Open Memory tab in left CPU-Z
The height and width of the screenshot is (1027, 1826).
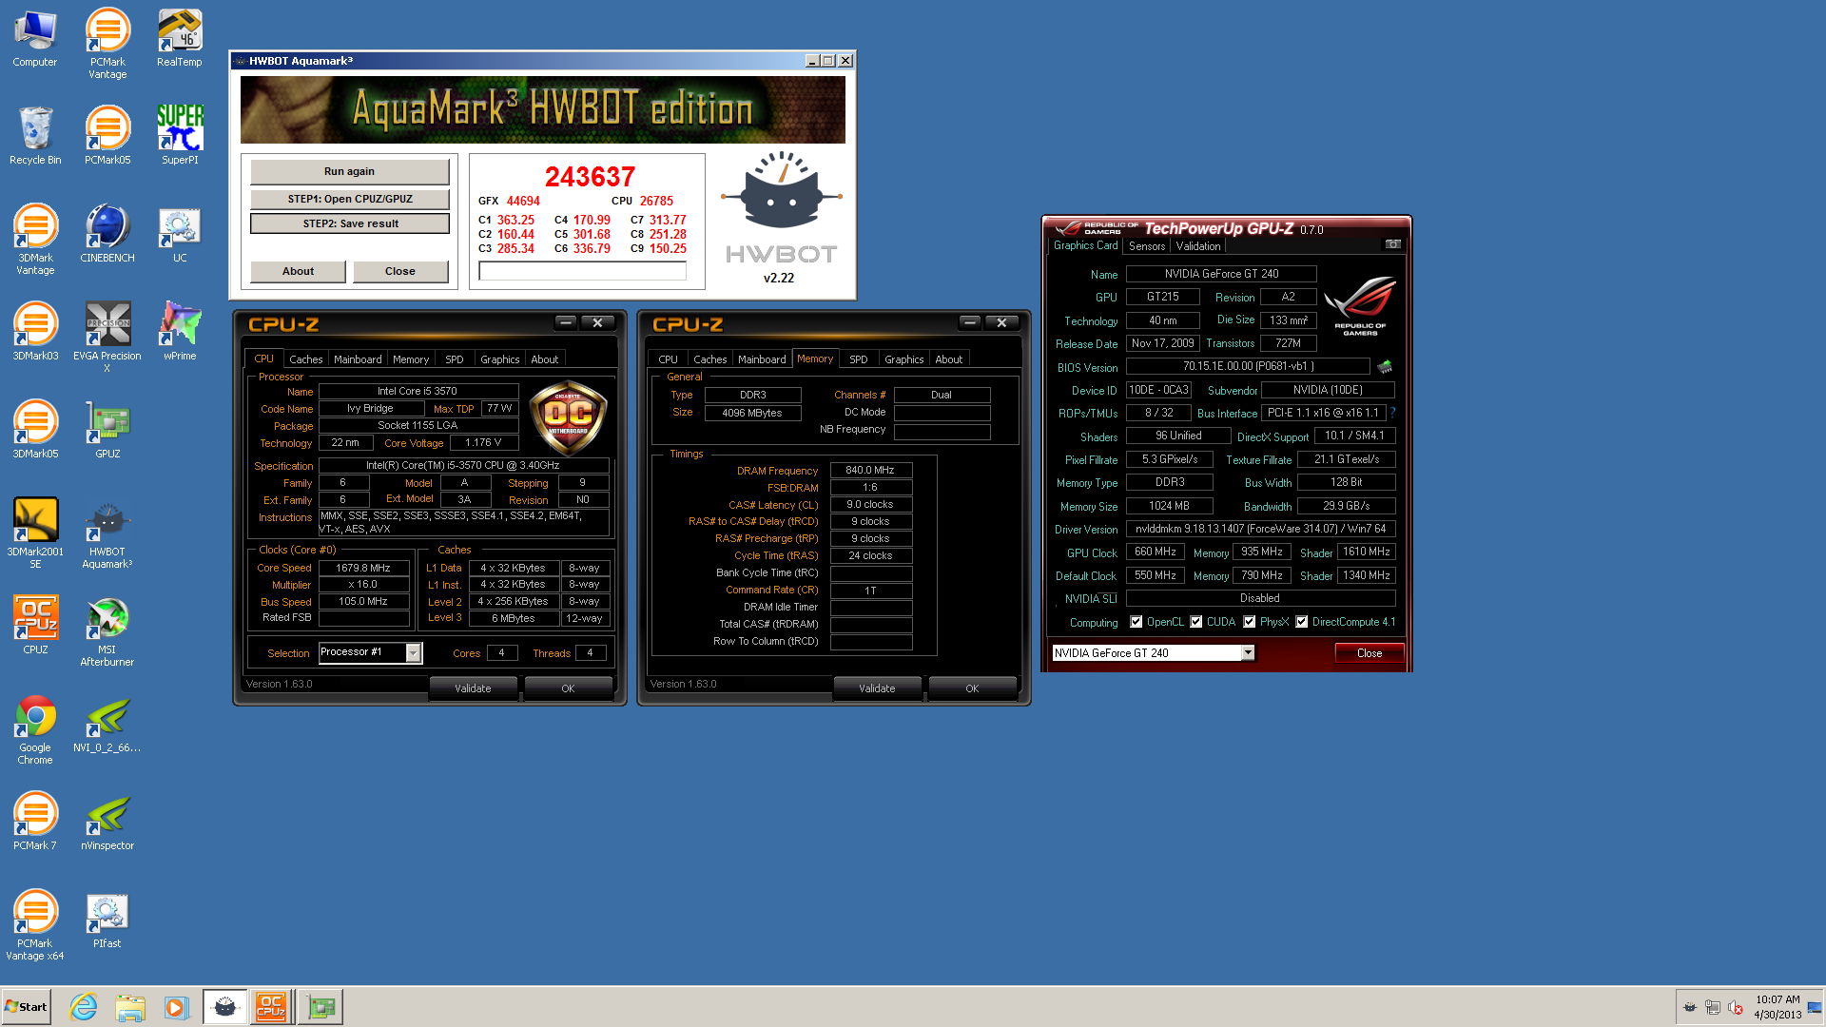(411, 359)
